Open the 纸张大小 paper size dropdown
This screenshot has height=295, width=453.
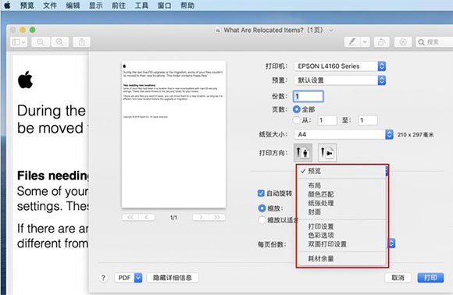(x=344, y=134)
